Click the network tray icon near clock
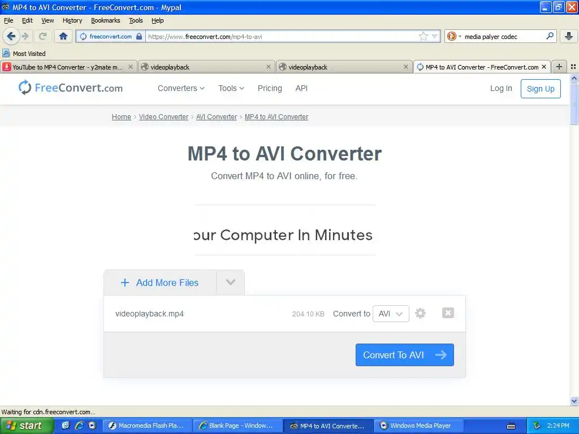 click(537, 426)
